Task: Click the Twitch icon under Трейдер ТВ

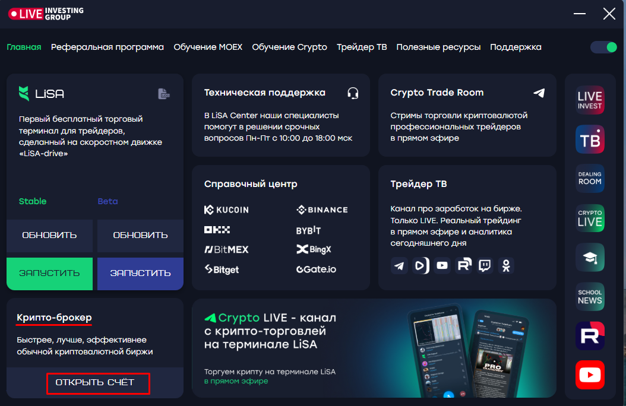Action: point(485,265)
